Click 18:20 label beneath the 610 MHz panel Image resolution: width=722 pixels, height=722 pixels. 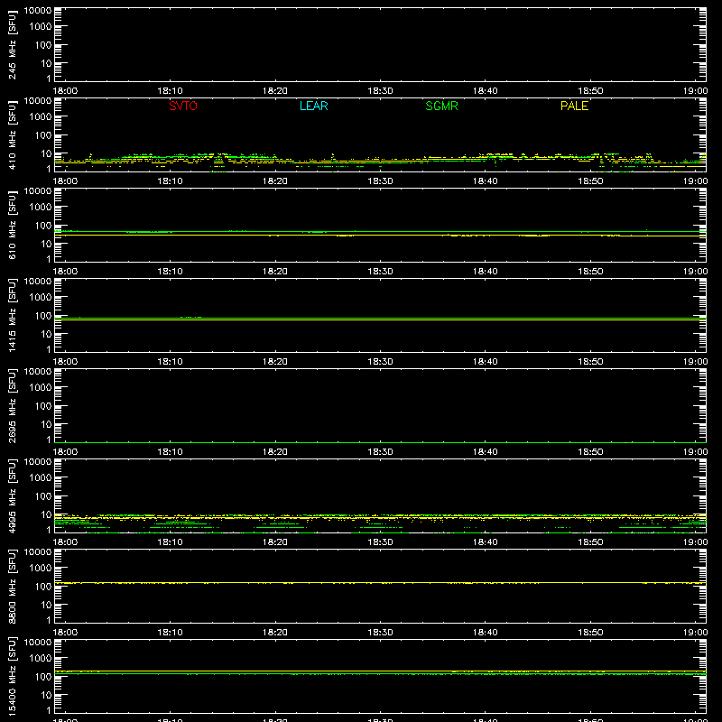pos(275,272)
